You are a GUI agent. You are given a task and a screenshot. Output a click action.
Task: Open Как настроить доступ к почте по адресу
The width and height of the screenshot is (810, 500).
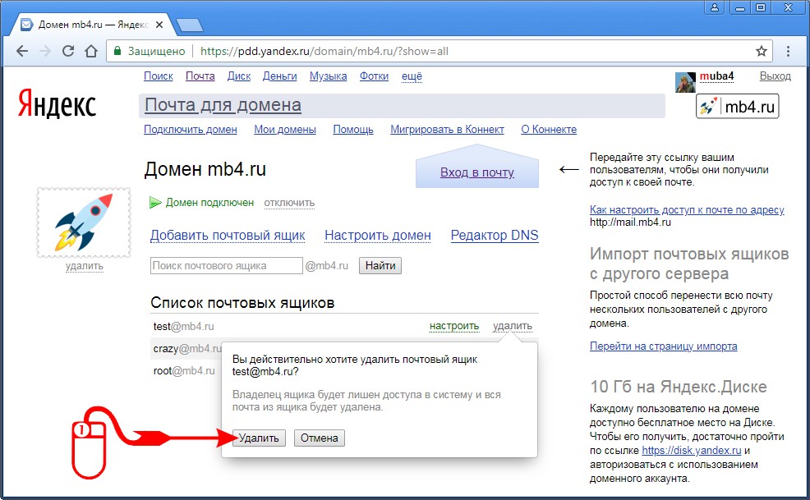687,209
